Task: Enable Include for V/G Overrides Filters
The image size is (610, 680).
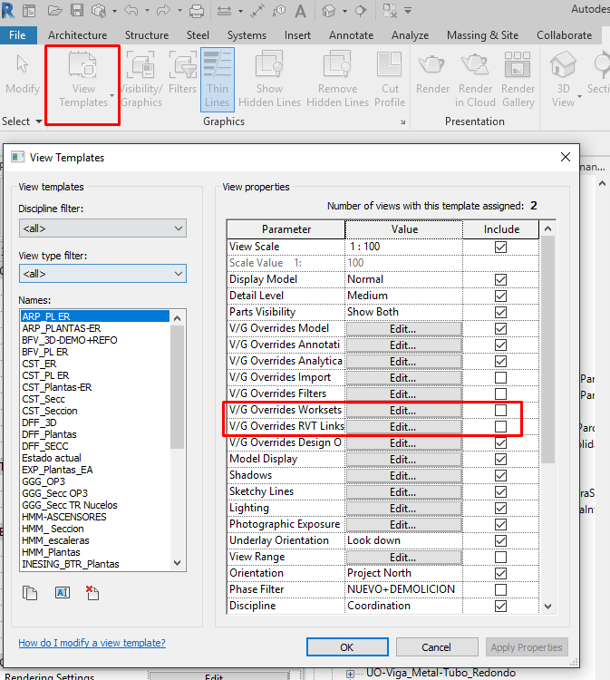Action: [500, 393]
